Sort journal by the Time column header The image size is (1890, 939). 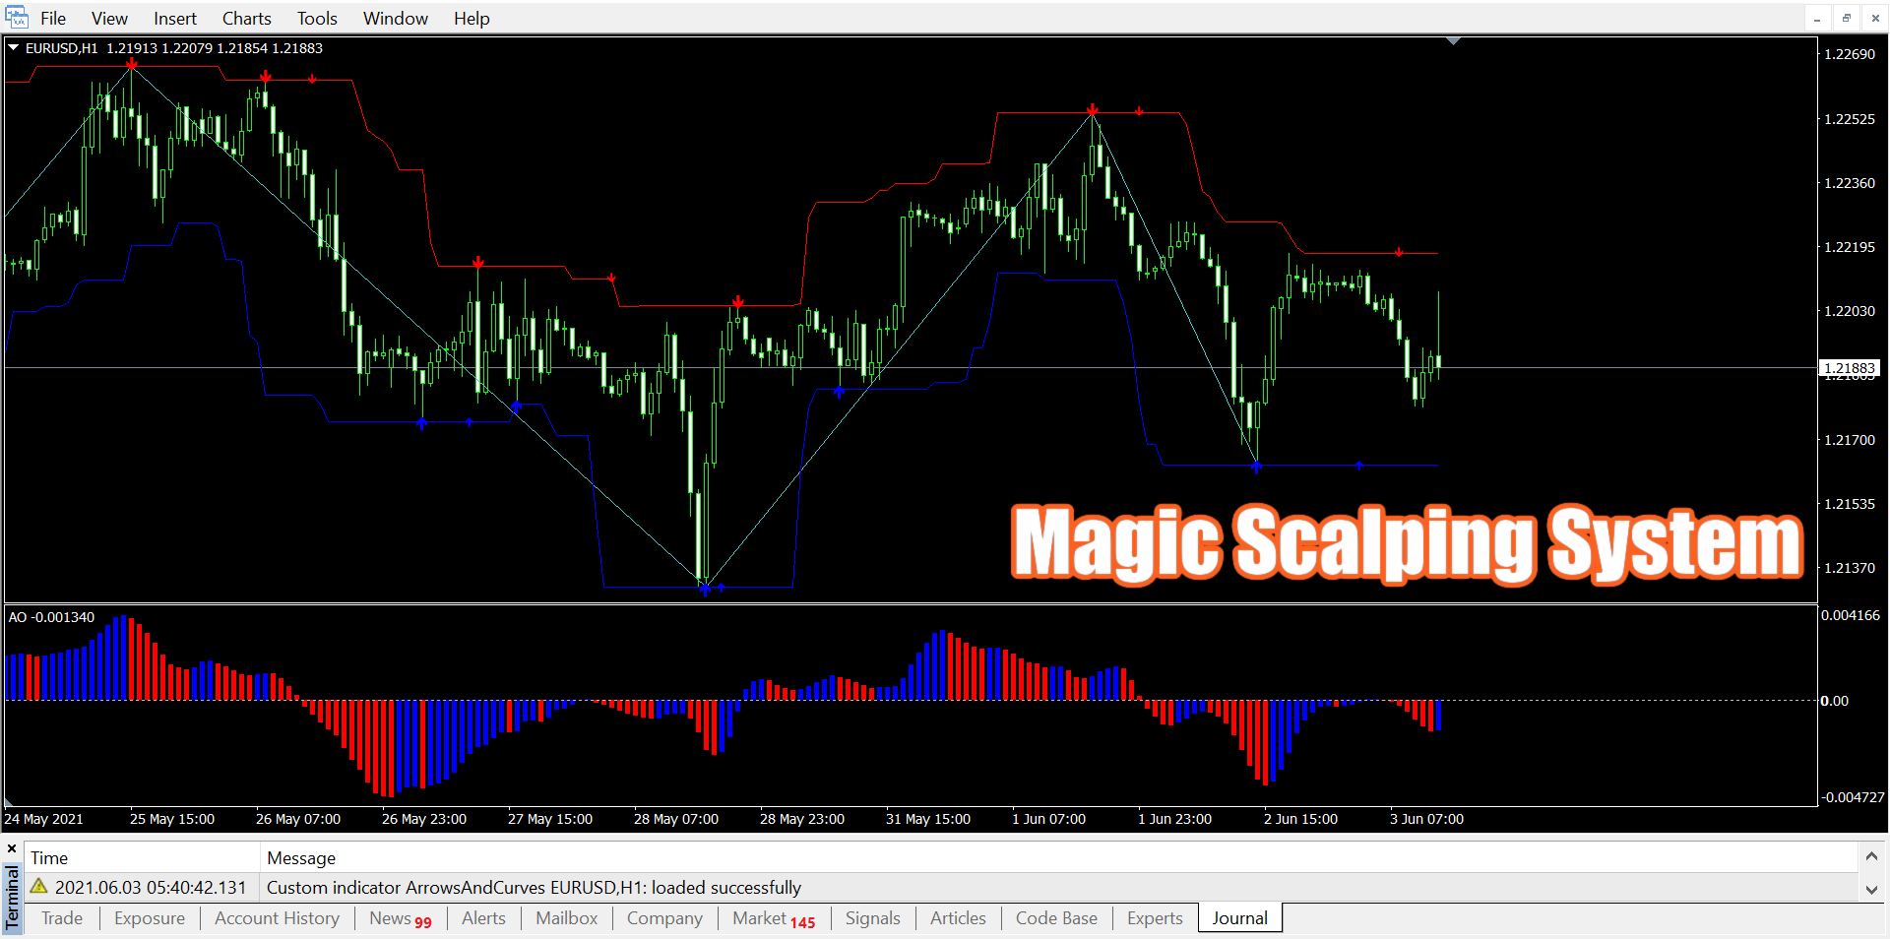49,858
